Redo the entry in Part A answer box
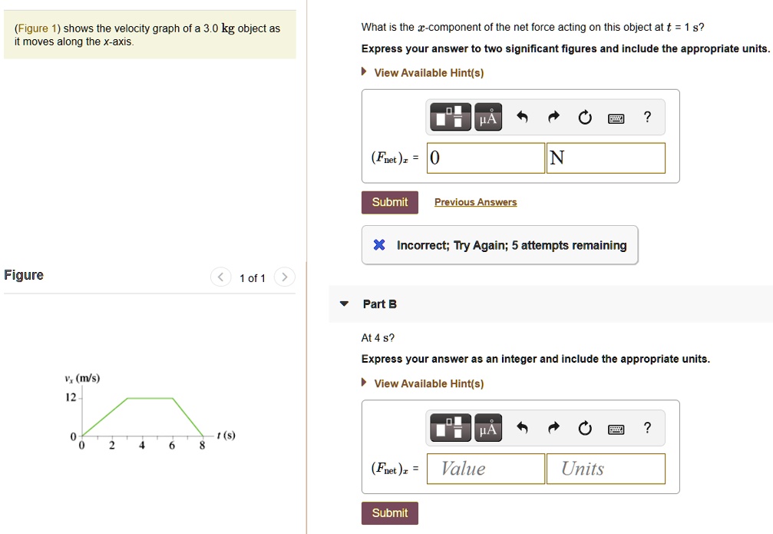The width and height of the screenshot is (773, 534). [553, 116]
